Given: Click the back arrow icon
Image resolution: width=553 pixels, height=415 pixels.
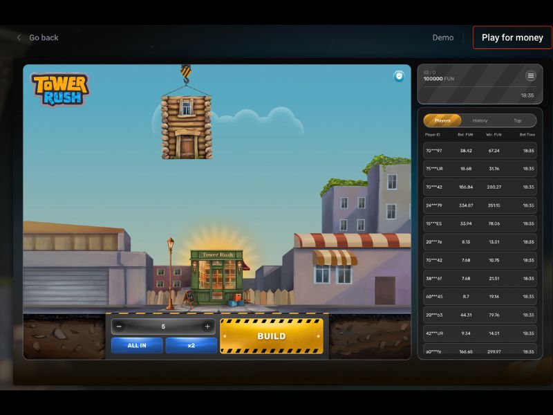Looking at the screenshot, I should 19,38.
